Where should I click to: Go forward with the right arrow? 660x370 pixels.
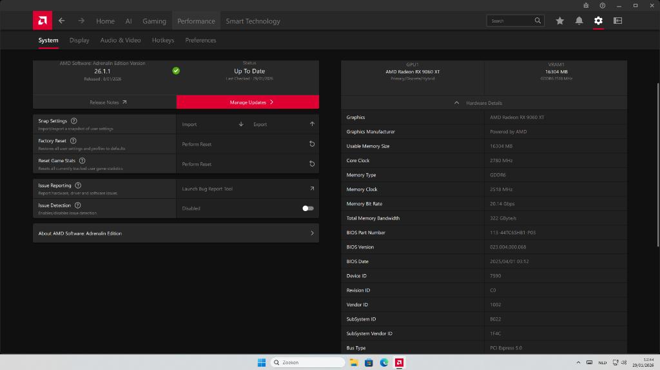[x=81, y=21]
